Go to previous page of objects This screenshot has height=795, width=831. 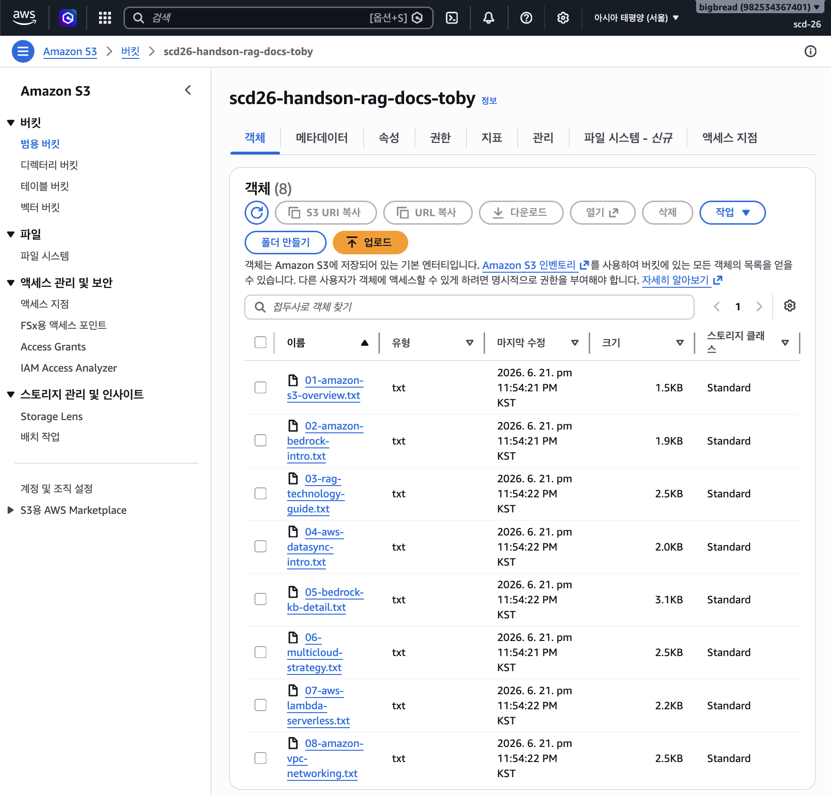[x=716, y=307]
